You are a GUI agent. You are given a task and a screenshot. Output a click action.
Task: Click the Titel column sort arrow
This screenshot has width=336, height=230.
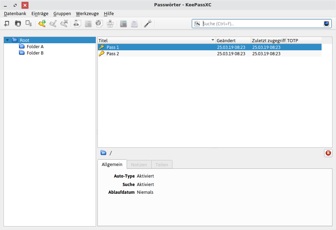[213, 40]
